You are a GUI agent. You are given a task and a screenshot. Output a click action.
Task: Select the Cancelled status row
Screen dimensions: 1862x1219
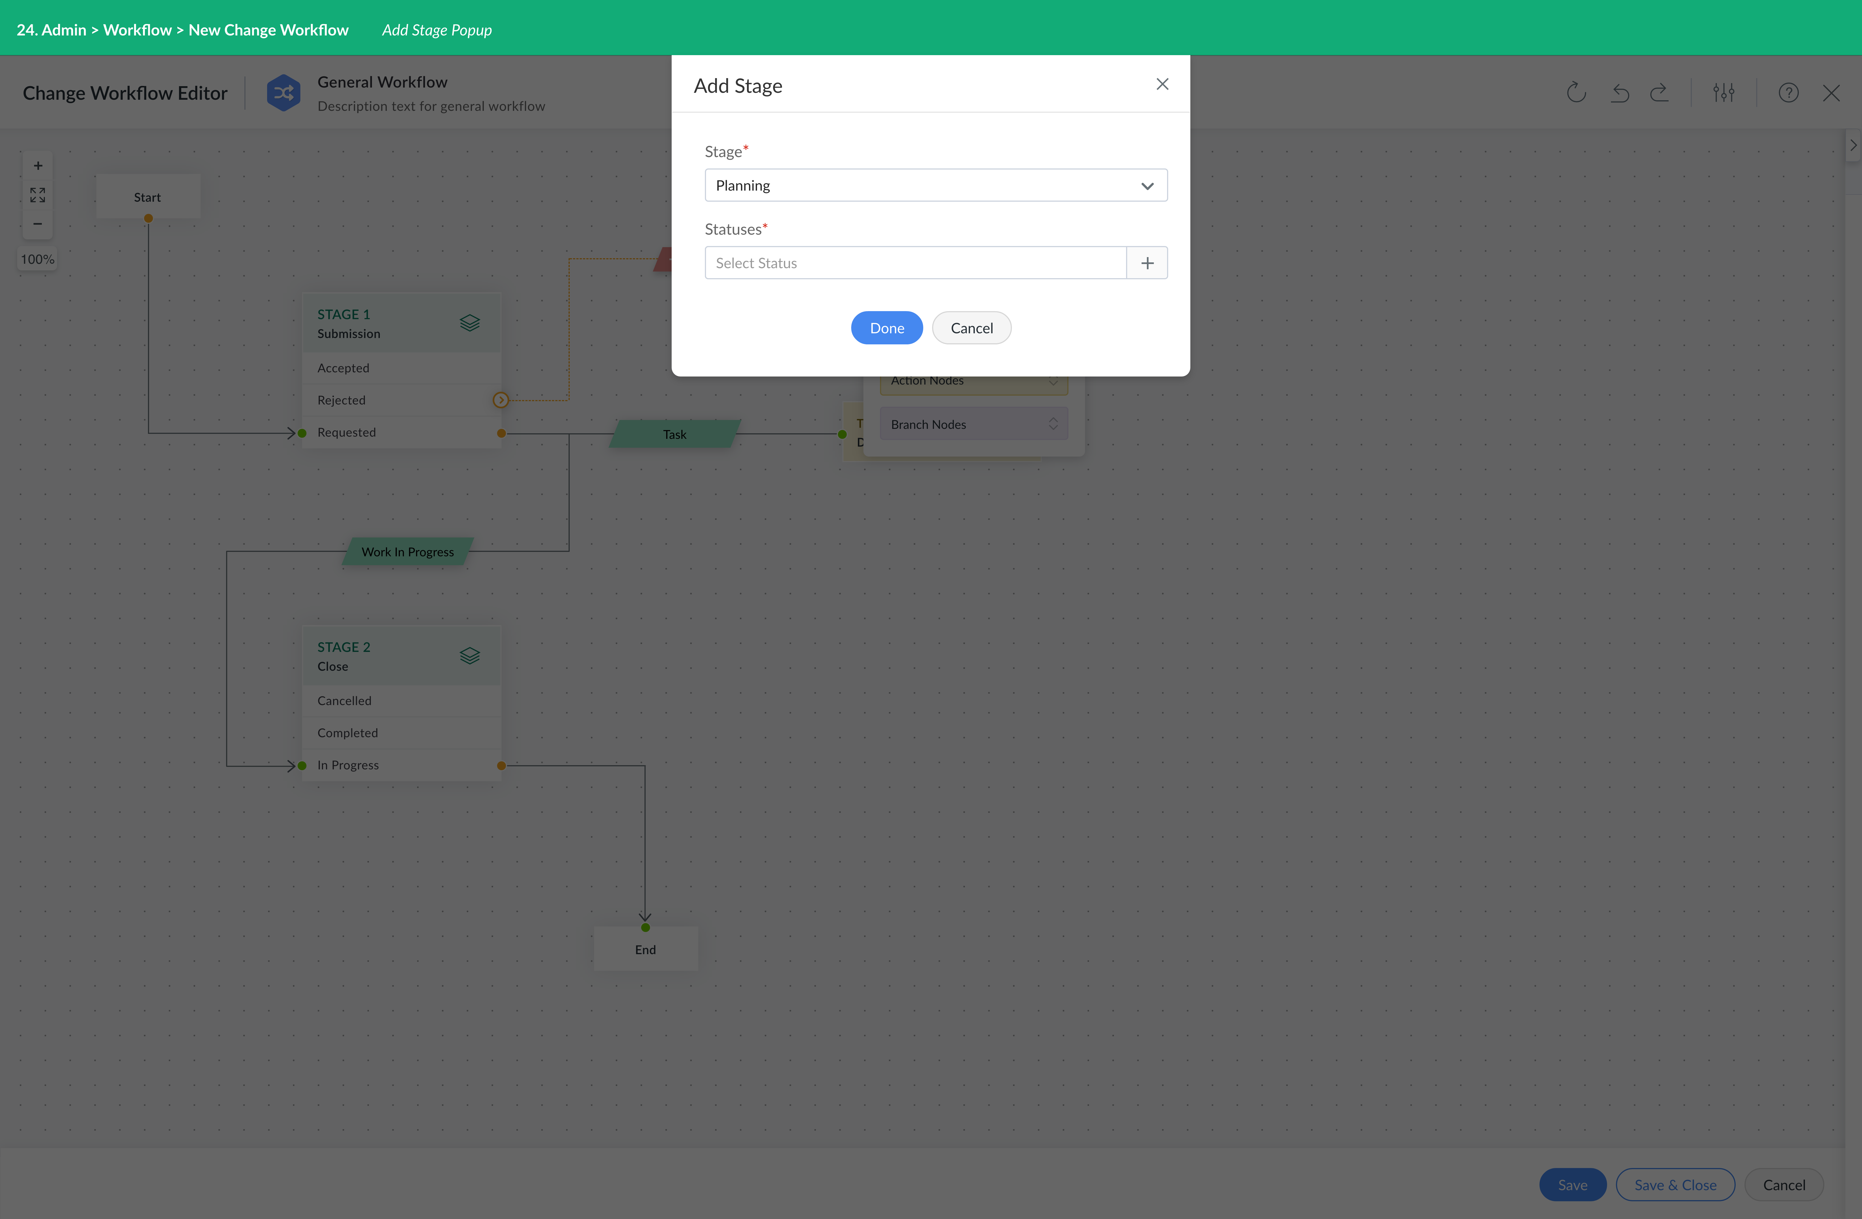pyautogui.click(x=401, y=700)
